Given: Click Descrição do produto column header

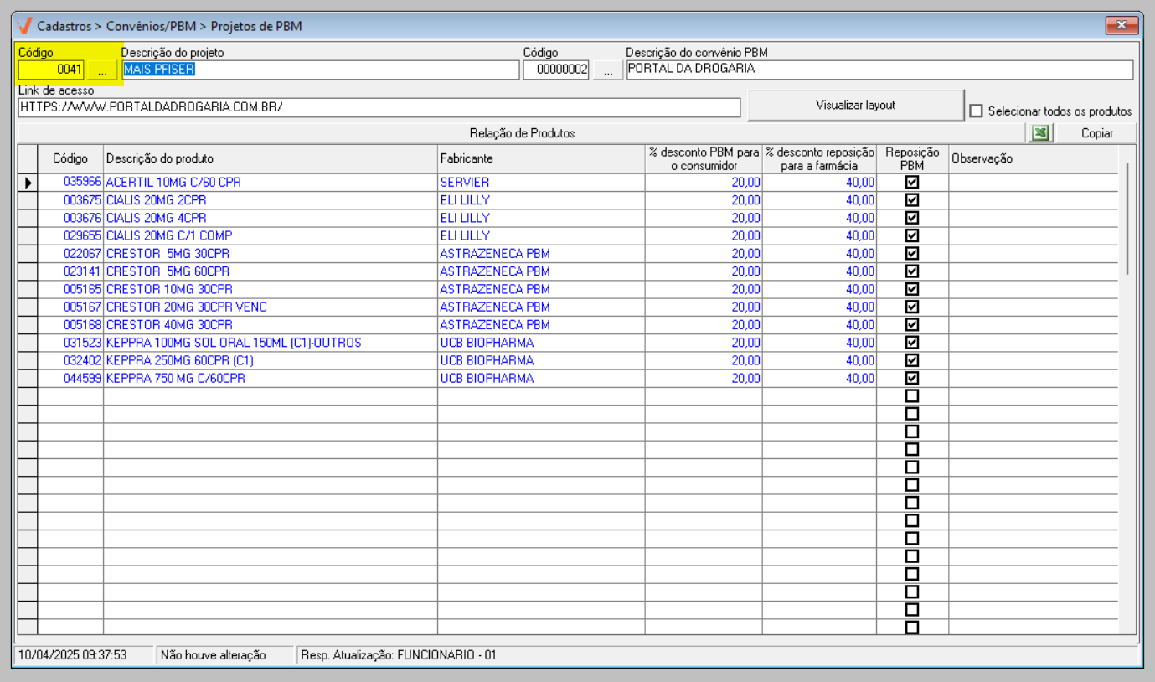Looking at the screenshot, I should click(x=271, y=158).
